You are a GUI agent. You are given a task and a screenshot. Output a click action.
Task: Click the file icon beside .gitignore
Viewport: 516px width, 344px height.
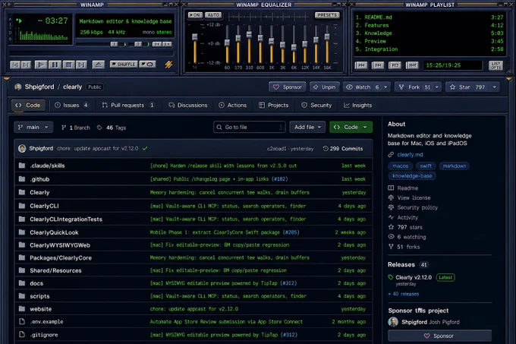coord(22,334)
